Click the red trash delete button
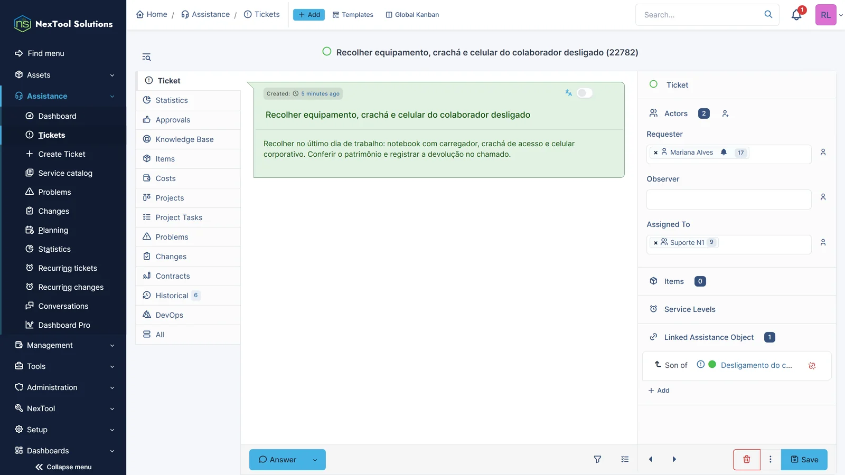The width and height of the screenshot is (845, 475). (747, 460)
